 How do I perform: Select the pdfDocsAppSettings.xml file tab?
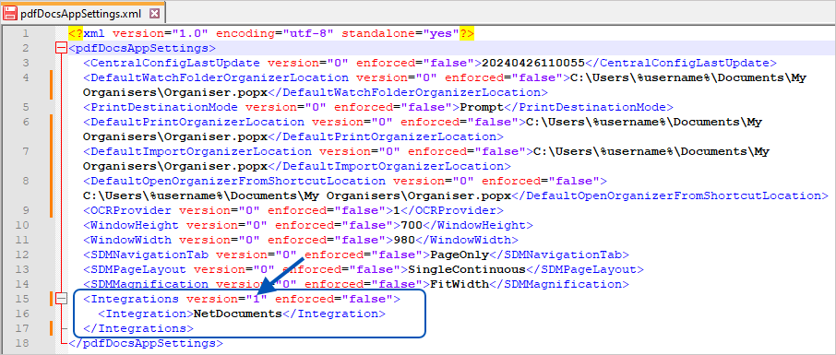pyautogui.click(x=83, y=13)
